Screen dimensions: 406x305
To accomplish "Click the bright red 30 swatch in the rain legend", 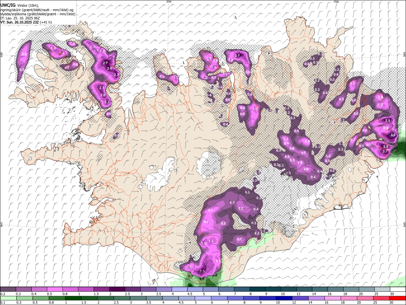I will [x=397, y=298].
